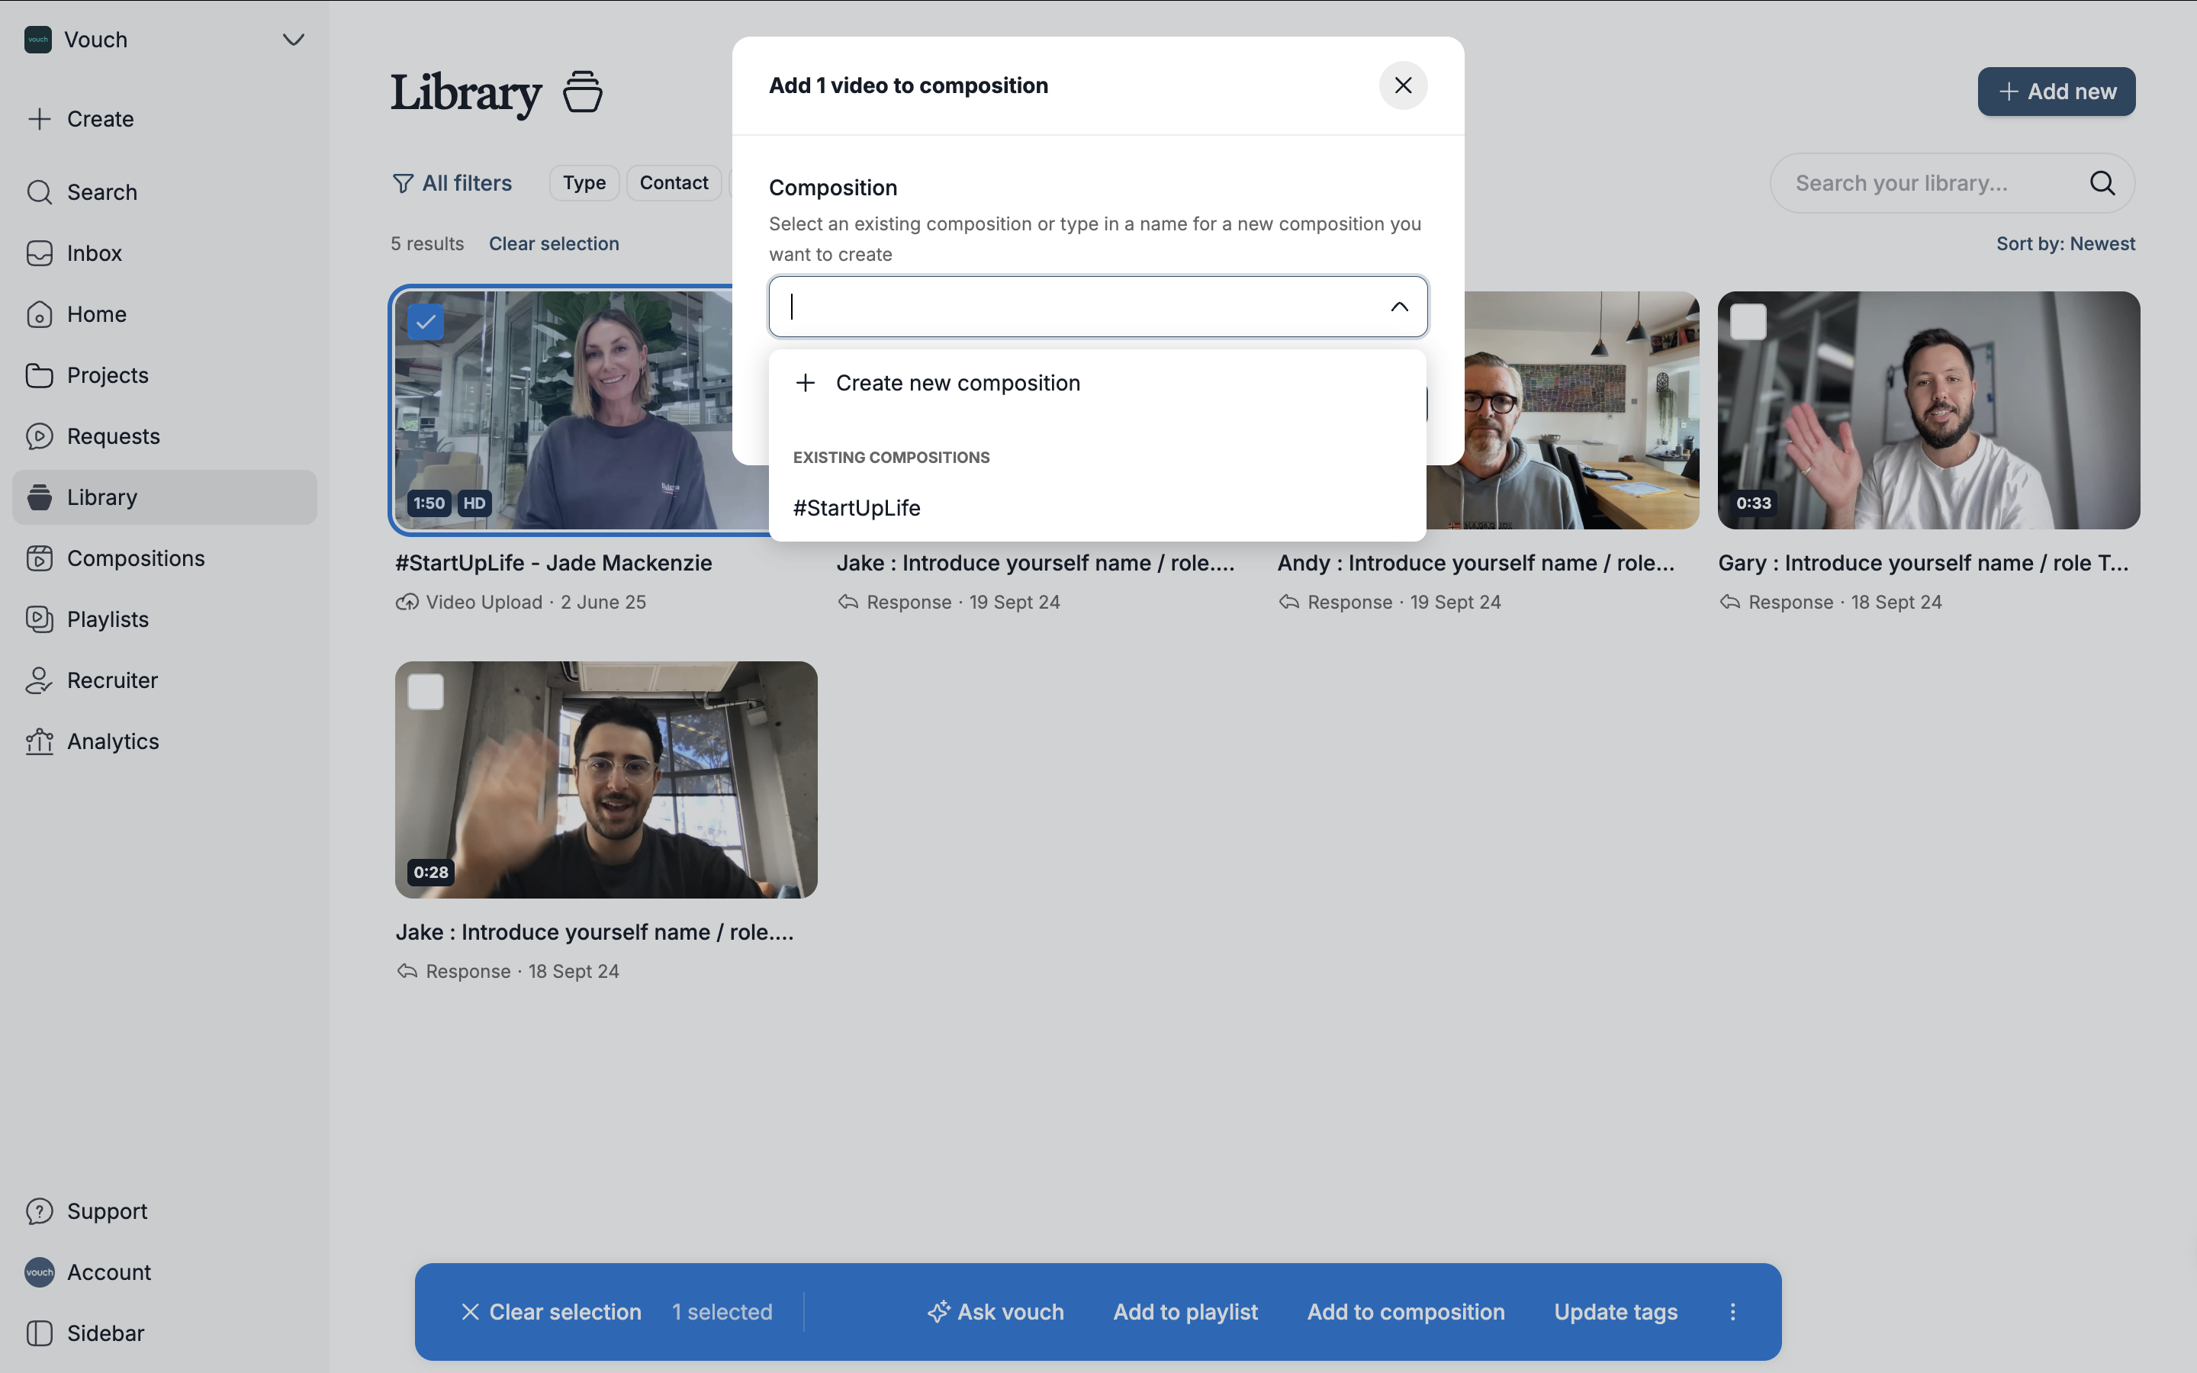Expand the Vouch workspace switcher

[x=292, y=40]
